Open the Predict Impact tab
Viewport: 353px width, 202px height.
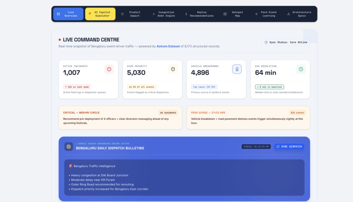[x=132, y=14]
